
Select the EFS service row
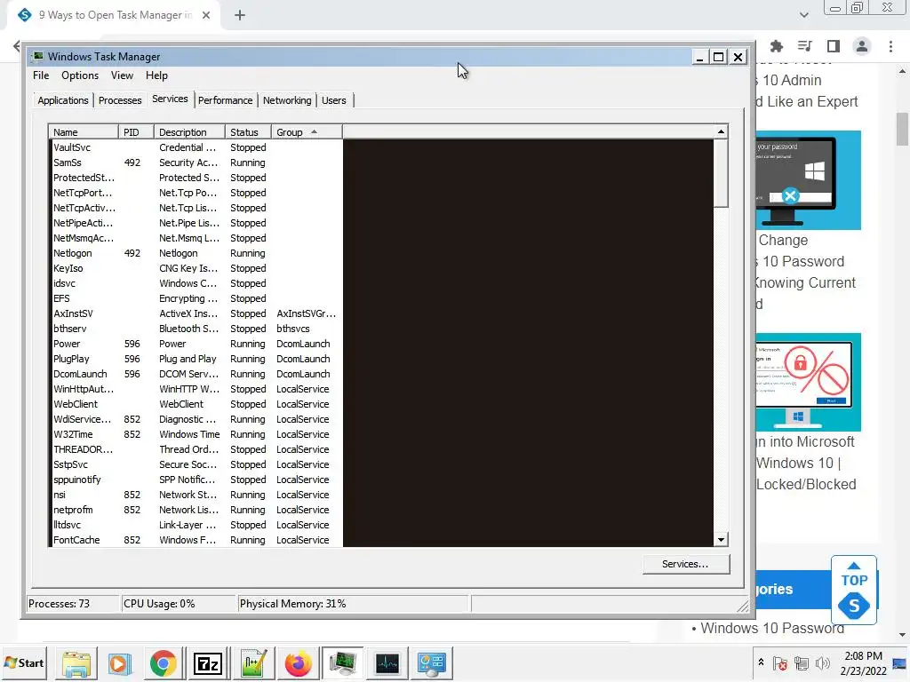(196, 298)
